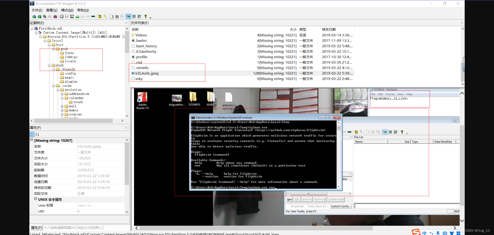494x235 pixels.
Task: Expand the sources folder node
Action: coord(62,114)
